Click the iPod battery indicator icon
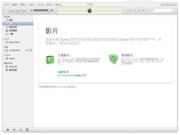 [27, 50]
